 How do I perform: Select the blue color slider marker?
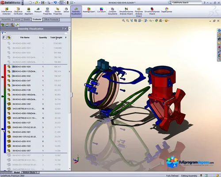[3, 129]
